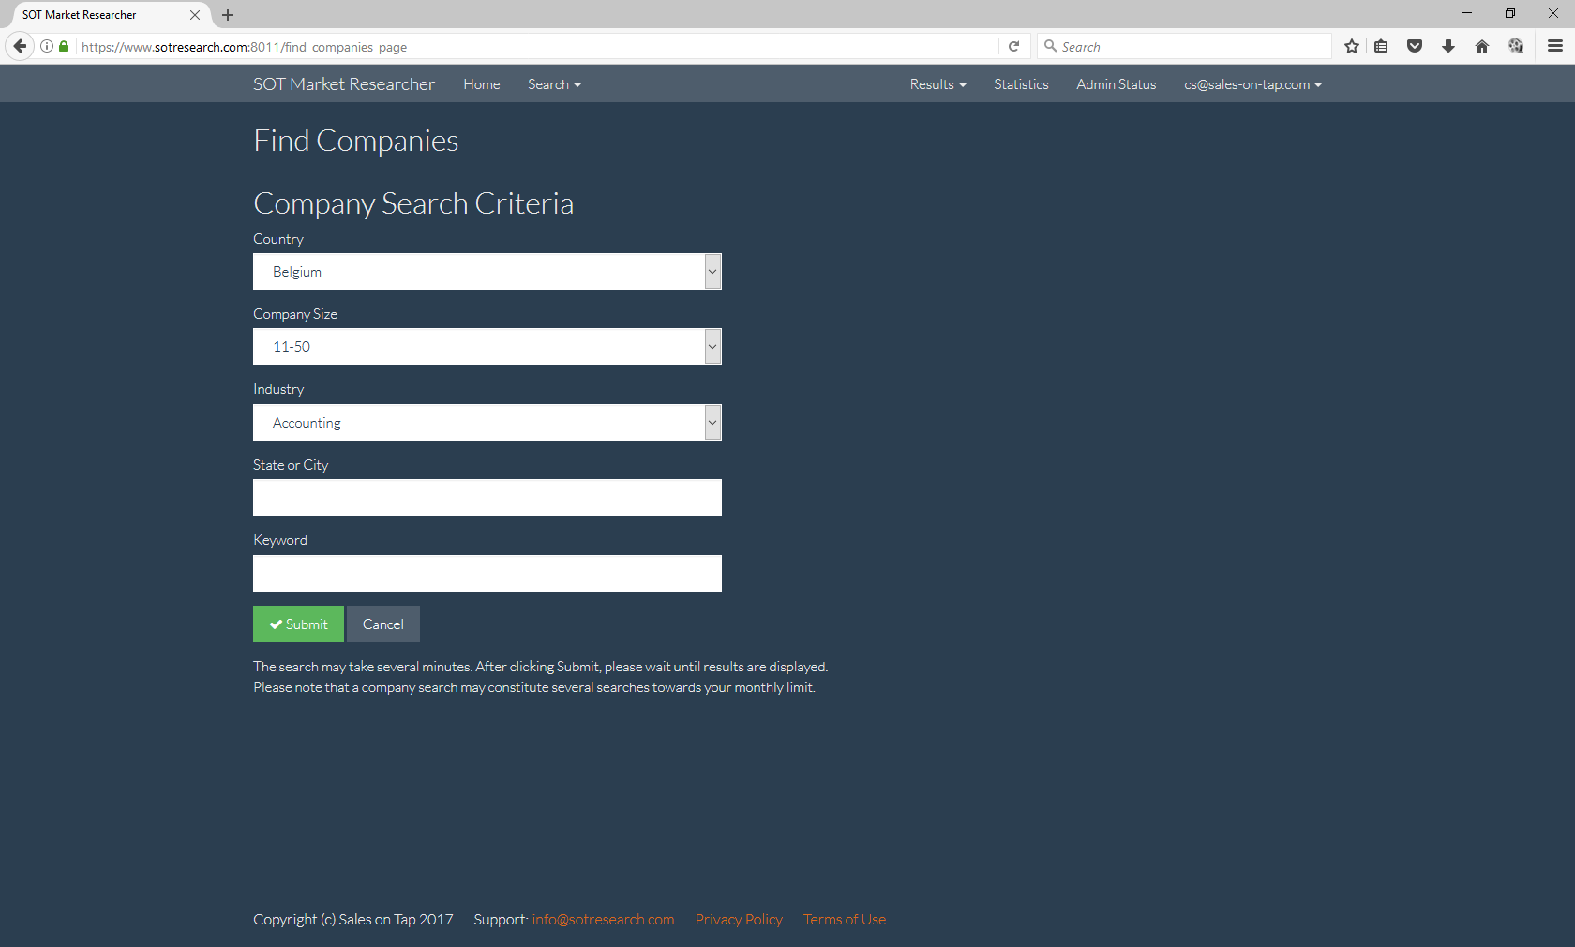Bookmark this page with the star icon

point(1351,46)
